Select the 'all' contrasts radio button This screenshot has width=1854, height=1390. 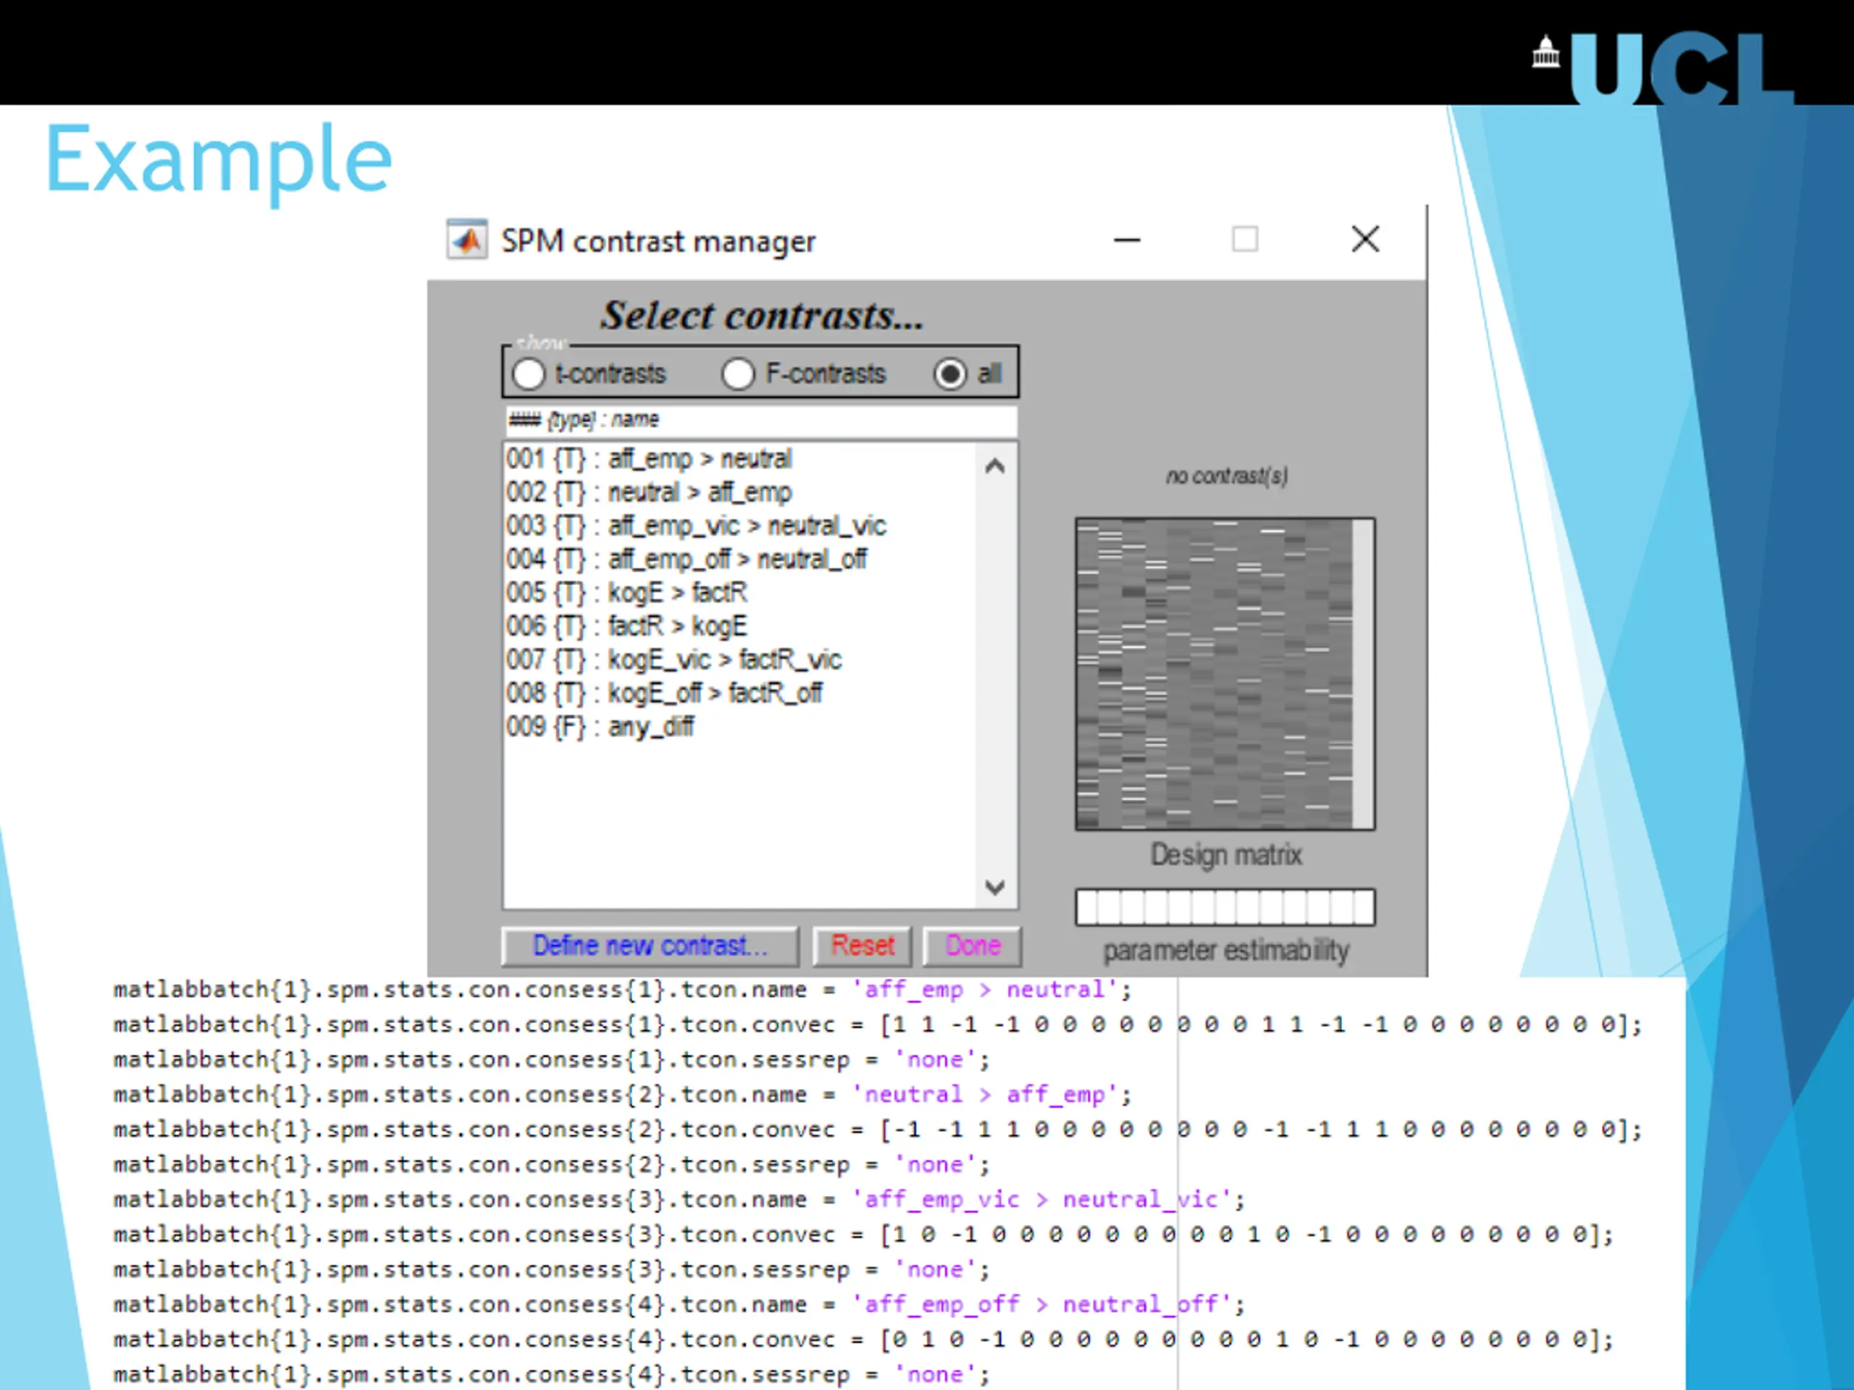pyautogui.click(x=950, y=374)
